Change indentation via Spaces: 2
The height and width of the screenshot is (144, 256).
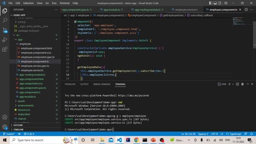203,134
